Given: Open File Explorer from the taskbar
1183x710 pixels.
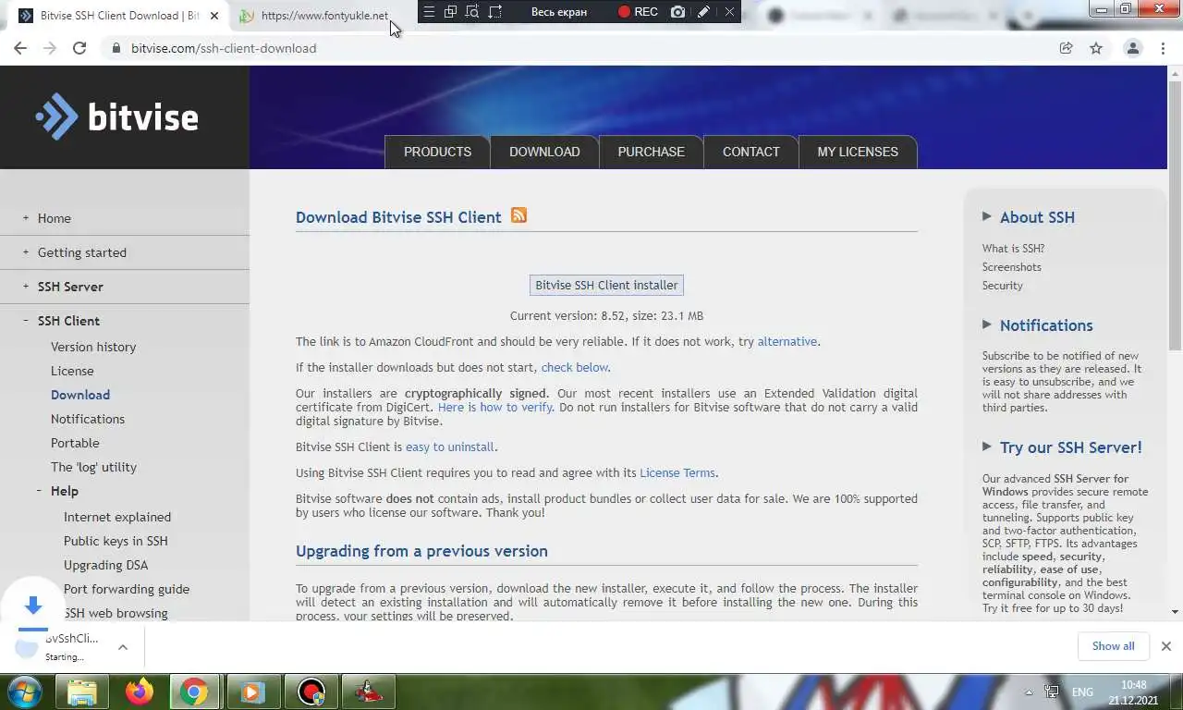Looking at the screenshot, I should coord(83,692).
